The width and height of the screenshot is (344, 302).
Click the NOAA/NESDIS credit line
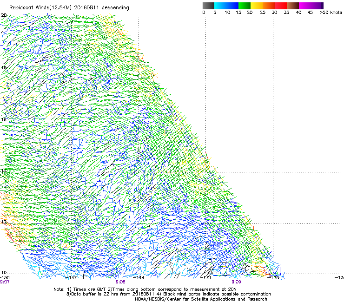pyautogui.click(x=201, y=299)
